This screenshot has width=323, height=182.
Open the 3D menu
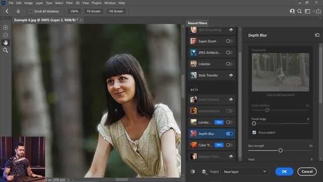pyautogui.click(x=77, y=3)
